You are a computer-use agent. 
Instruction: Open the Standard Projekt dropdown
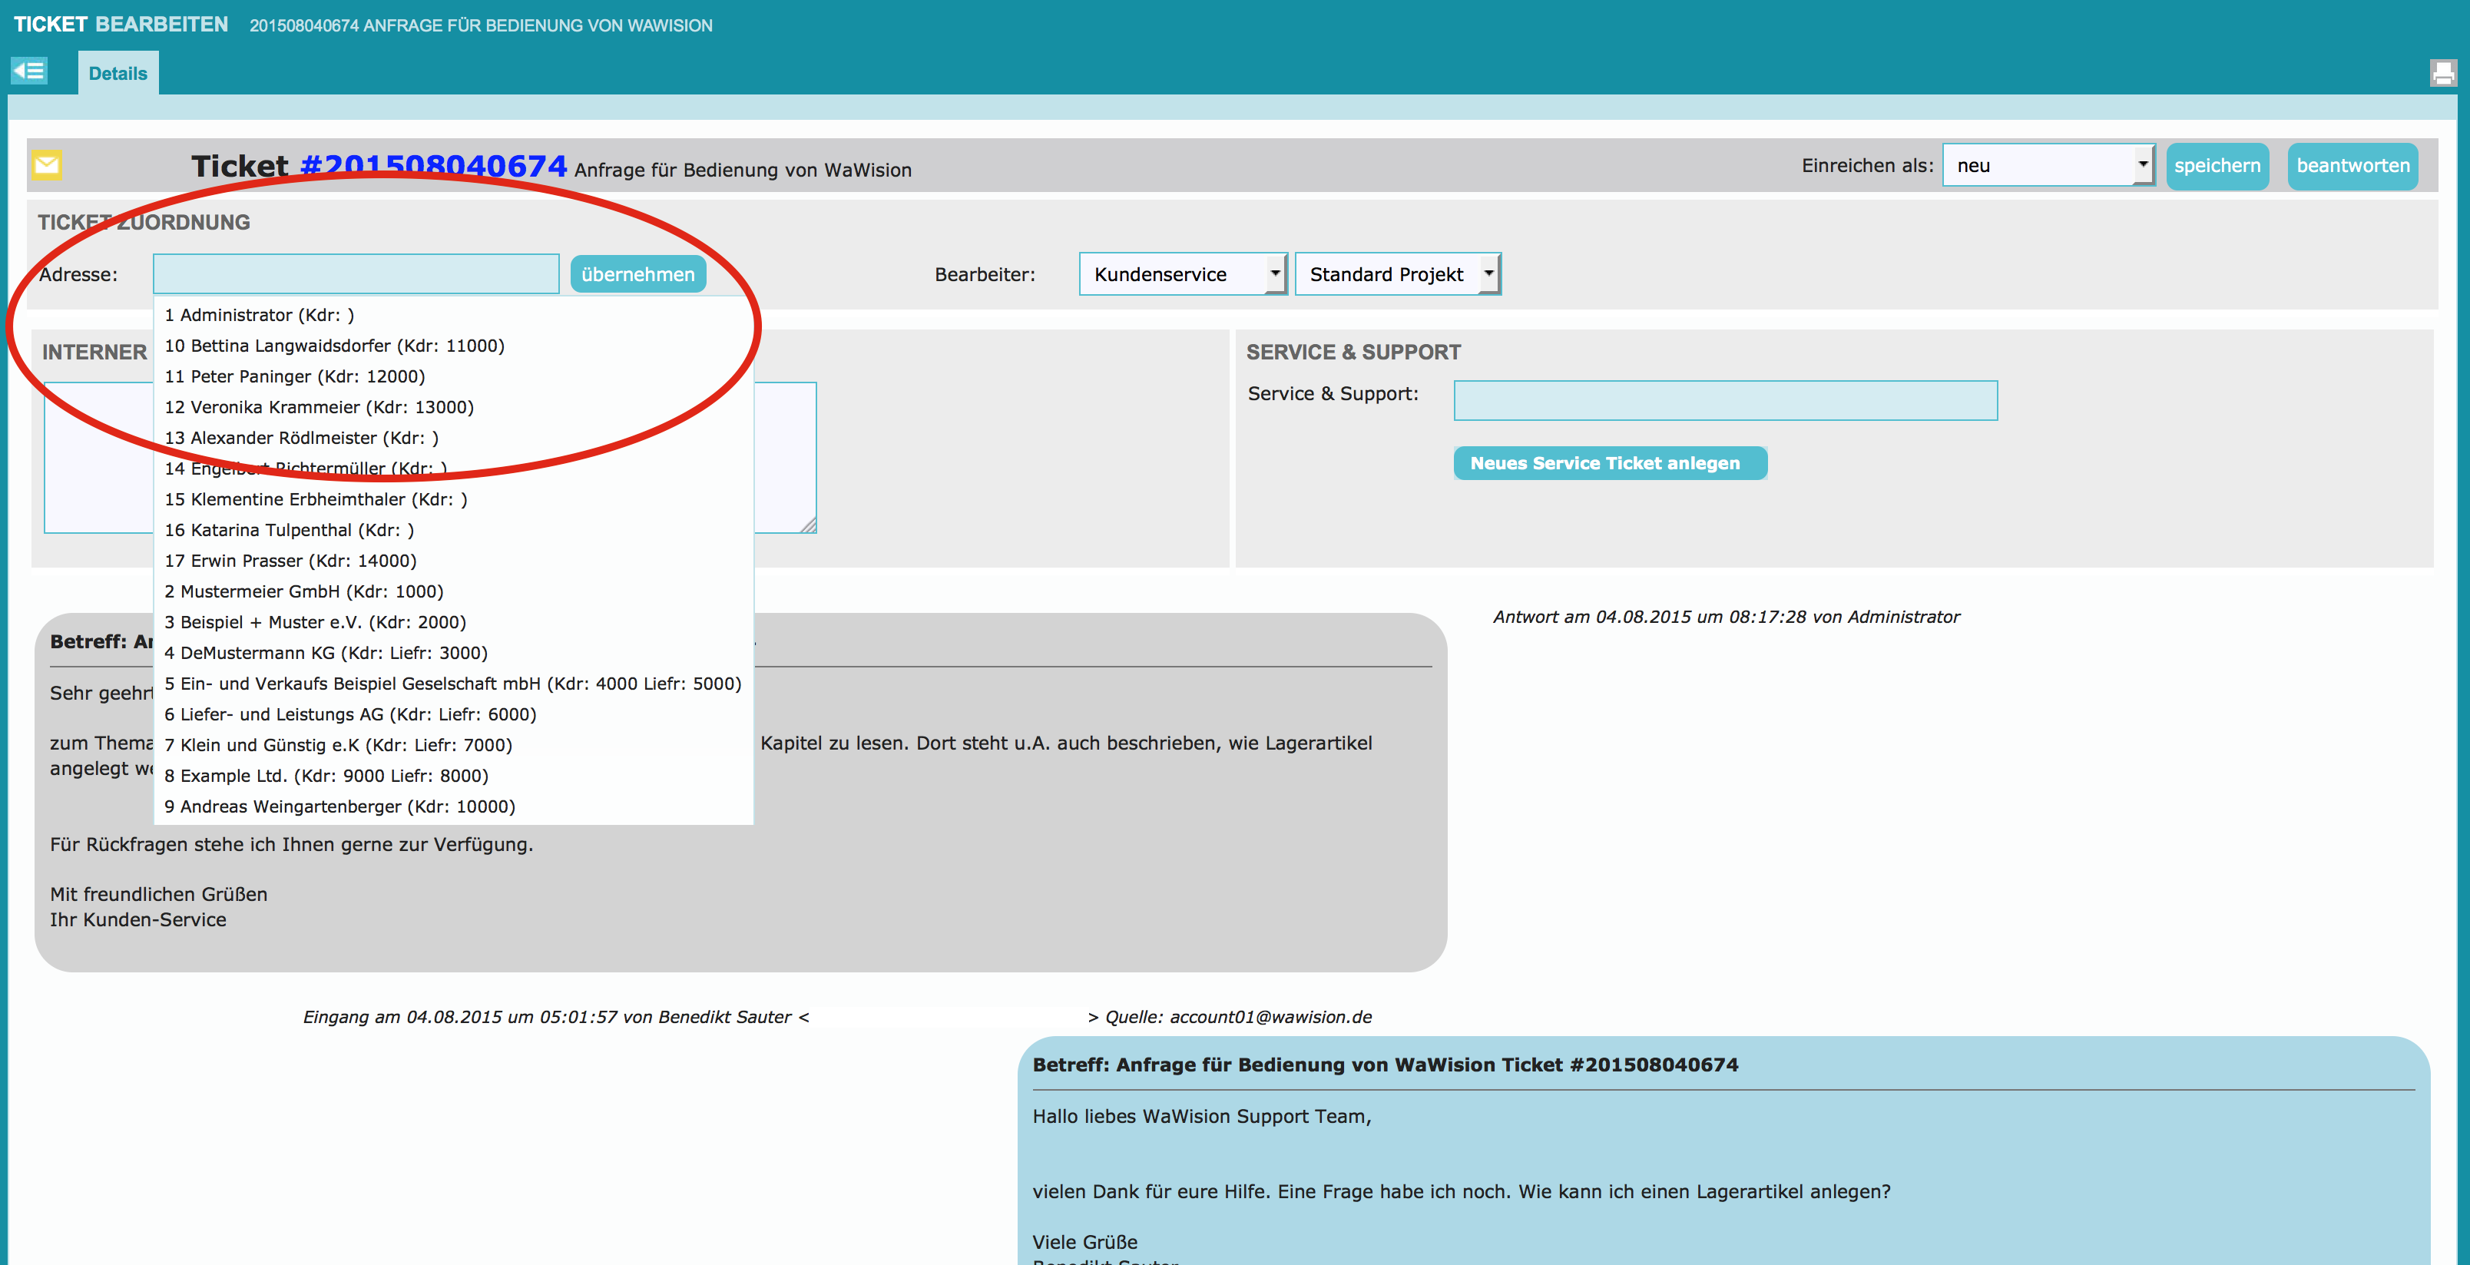click(1396, 274)
